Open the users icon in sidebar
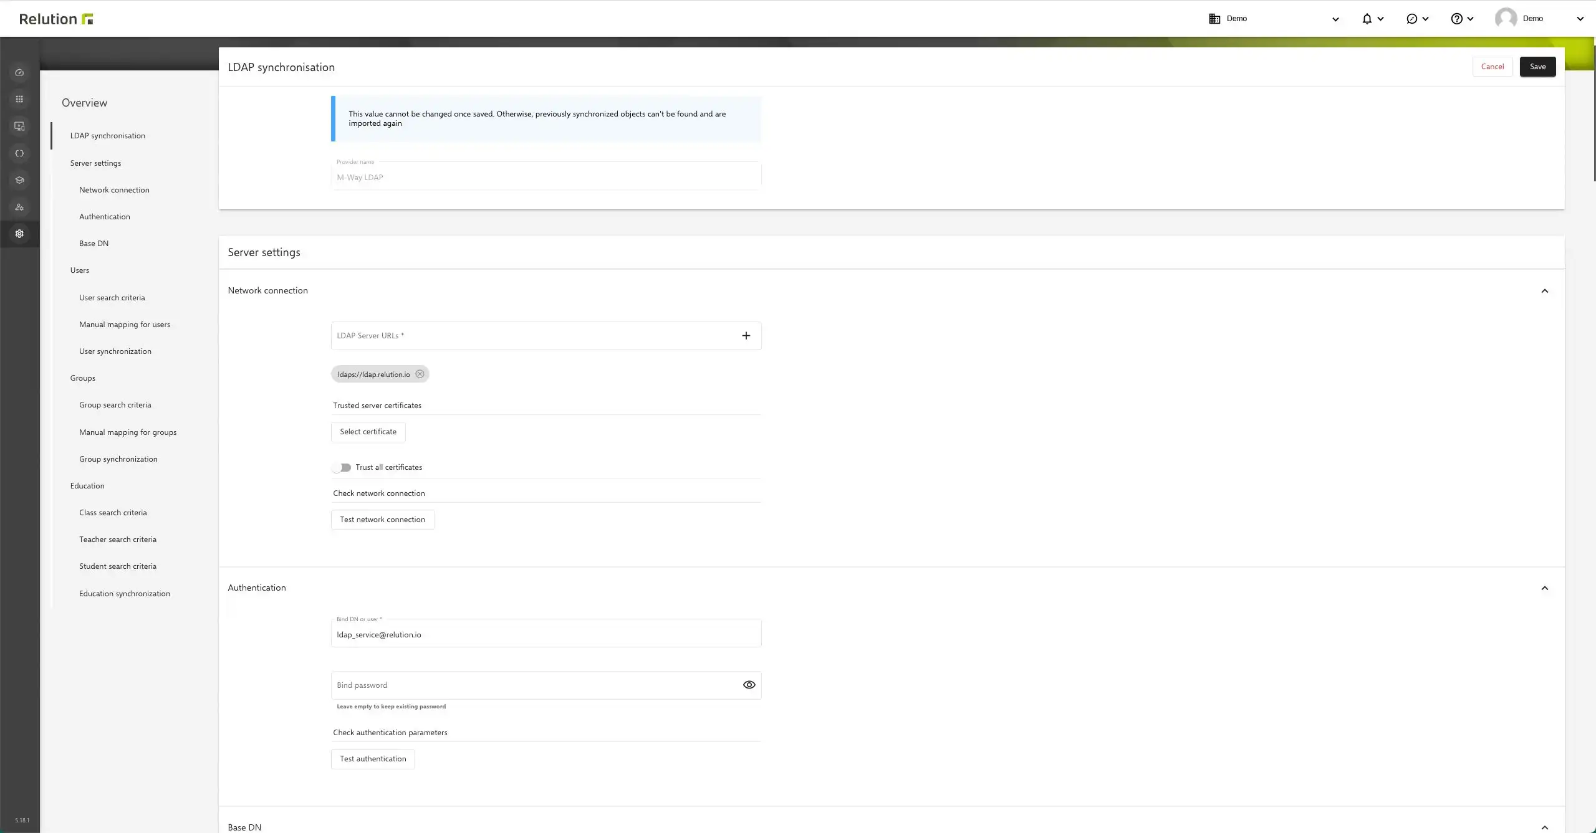Screen dimensions: 1596x833 [x=19, y=207]
